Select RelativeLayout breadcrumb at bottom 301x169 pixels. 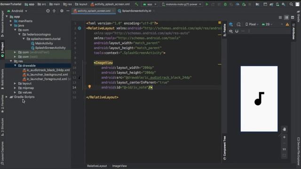coord(97,166)
